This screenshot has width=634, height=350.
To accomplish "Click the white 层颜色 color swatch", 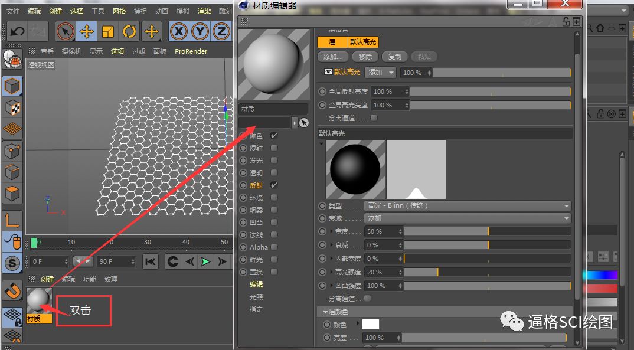I will (x=370, y=324).
